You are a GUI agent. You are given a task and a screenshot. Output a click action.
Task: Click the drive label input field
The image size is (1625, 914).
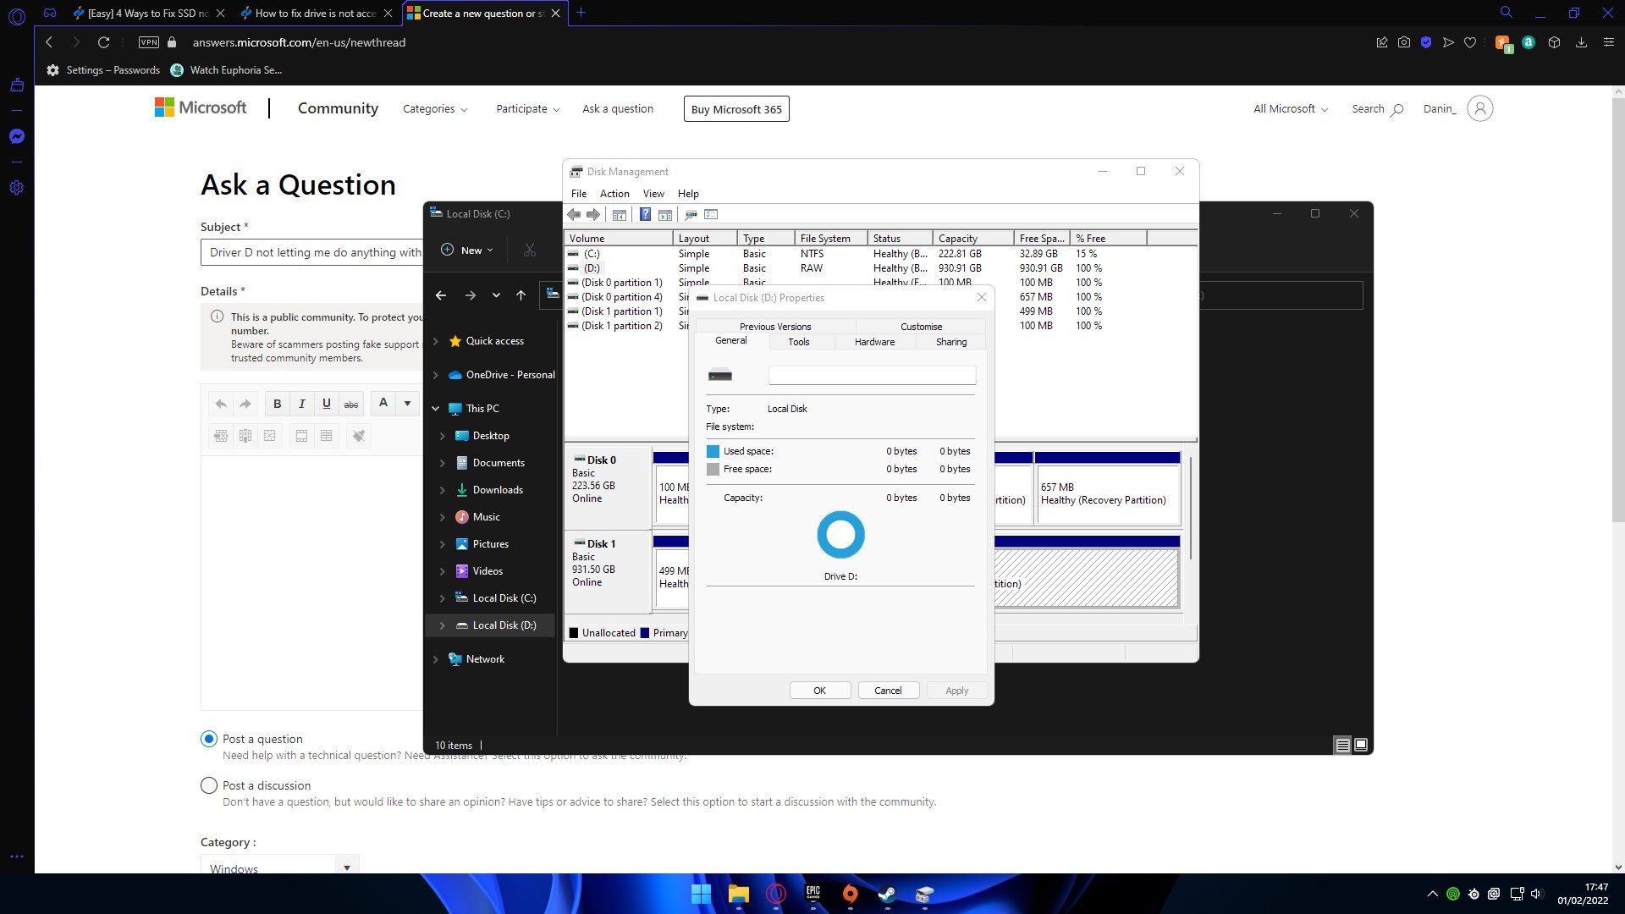872,375
